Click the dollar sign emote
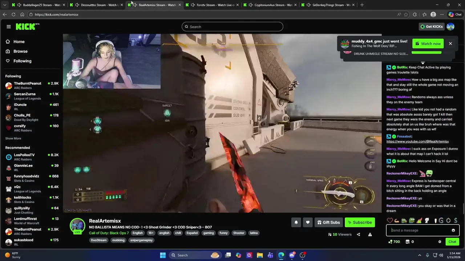This screenshot has height=261, width=465. (456, 220)
